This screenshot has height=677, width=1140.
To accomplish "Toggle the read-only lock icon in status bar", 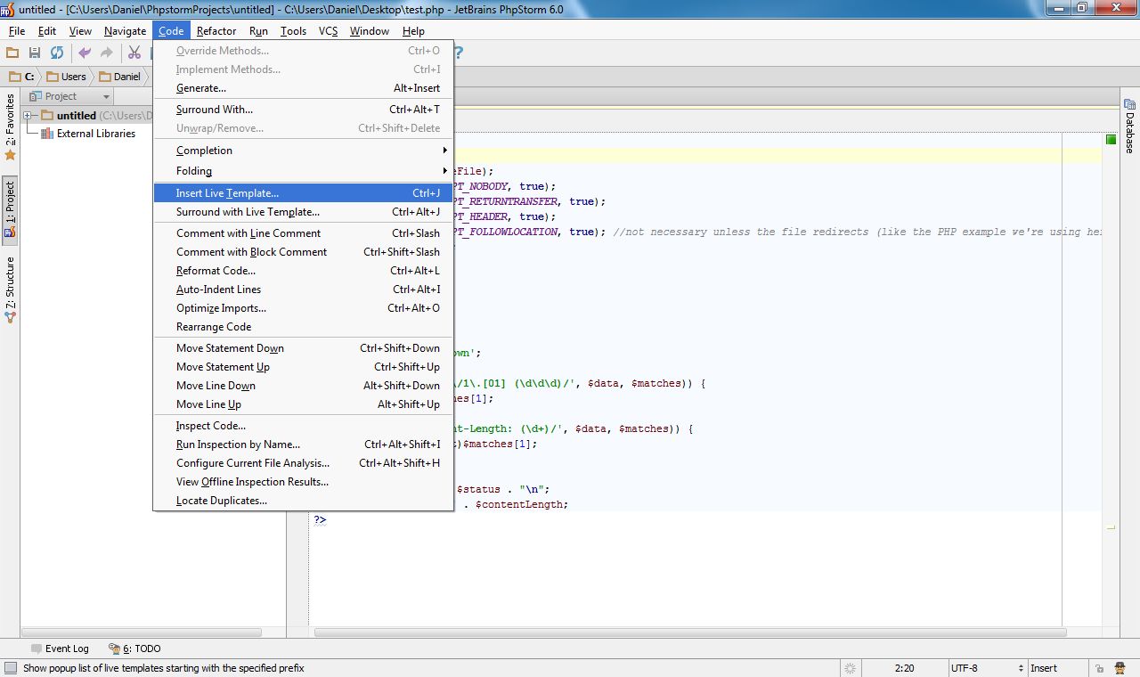I will 1100,668.
